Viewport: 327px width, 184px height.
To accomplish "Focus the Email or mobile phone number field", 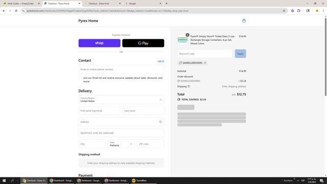I will [x=121, y=70].
